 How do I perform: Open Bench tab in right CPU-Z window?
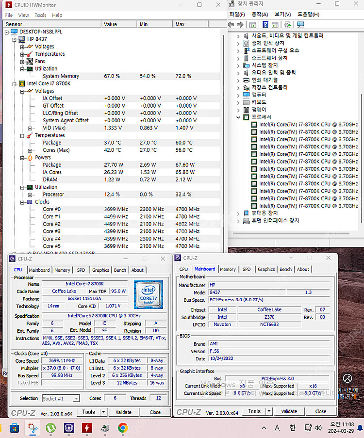285,269
